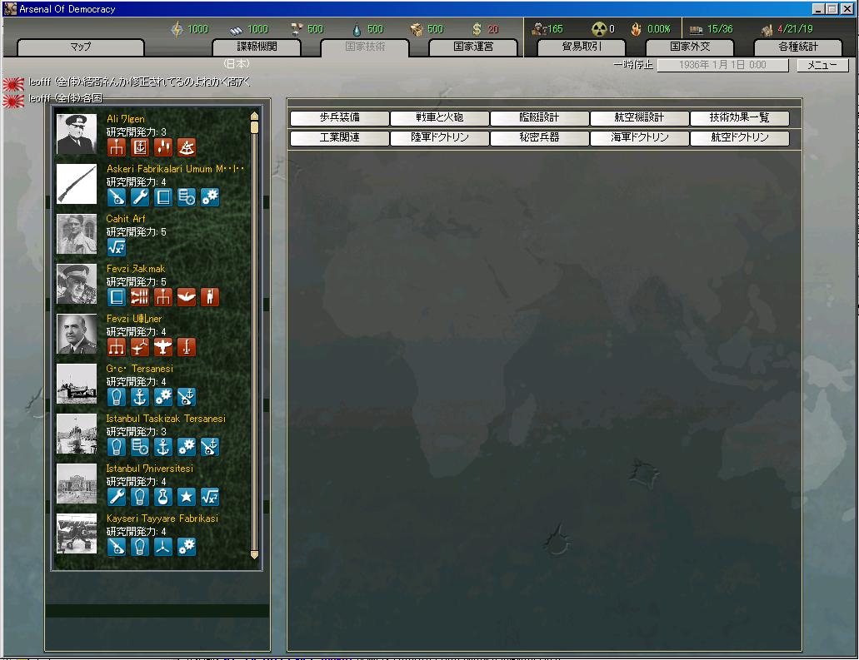
Task: Click the soldier figure icon in Fevzi Çakmak's row
Action: tap(210, 296)
